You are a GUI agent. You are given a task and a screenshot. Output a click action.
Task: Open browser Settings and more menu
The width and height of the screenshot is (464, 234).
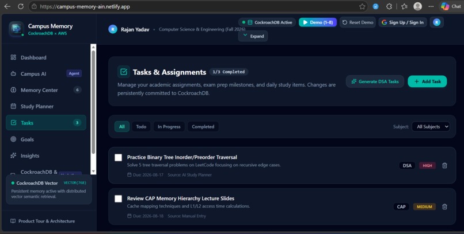(431, 6)
